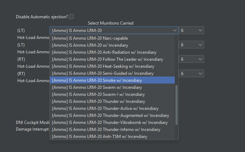Choose LRM-20 Anti-TSM w/ Incendiary
This screenshot has height=152, width=245.
coord(99,137)
